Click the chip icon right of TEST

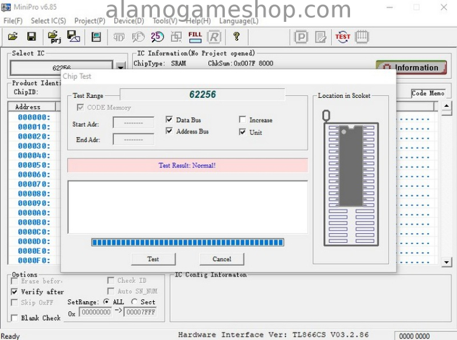point(362,36)
